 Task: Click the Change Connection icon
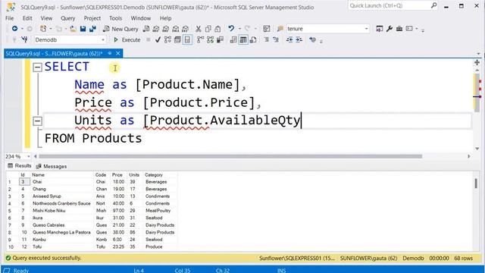(x=24, y=39)
